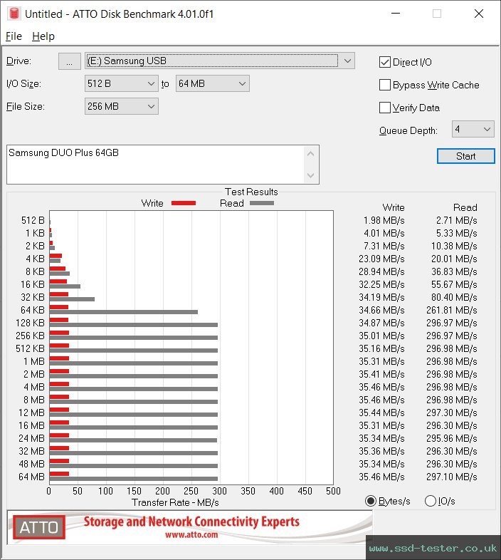This screenshot has width=501, height=560.
Task: Click the Write column header
Action: (x=394, y=207)
